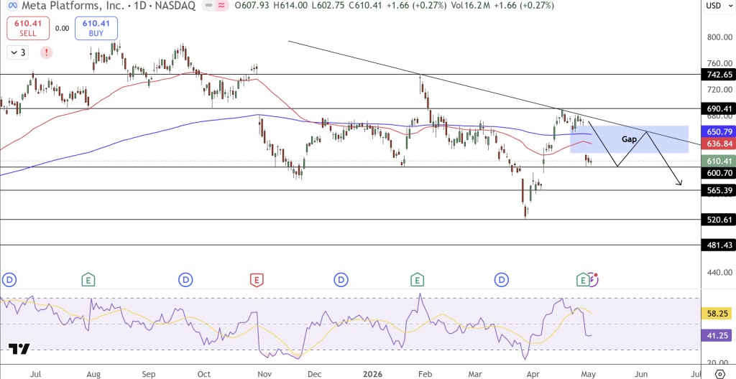Click the Dec label on time axis
736x379 pixels.
[314, 374]
